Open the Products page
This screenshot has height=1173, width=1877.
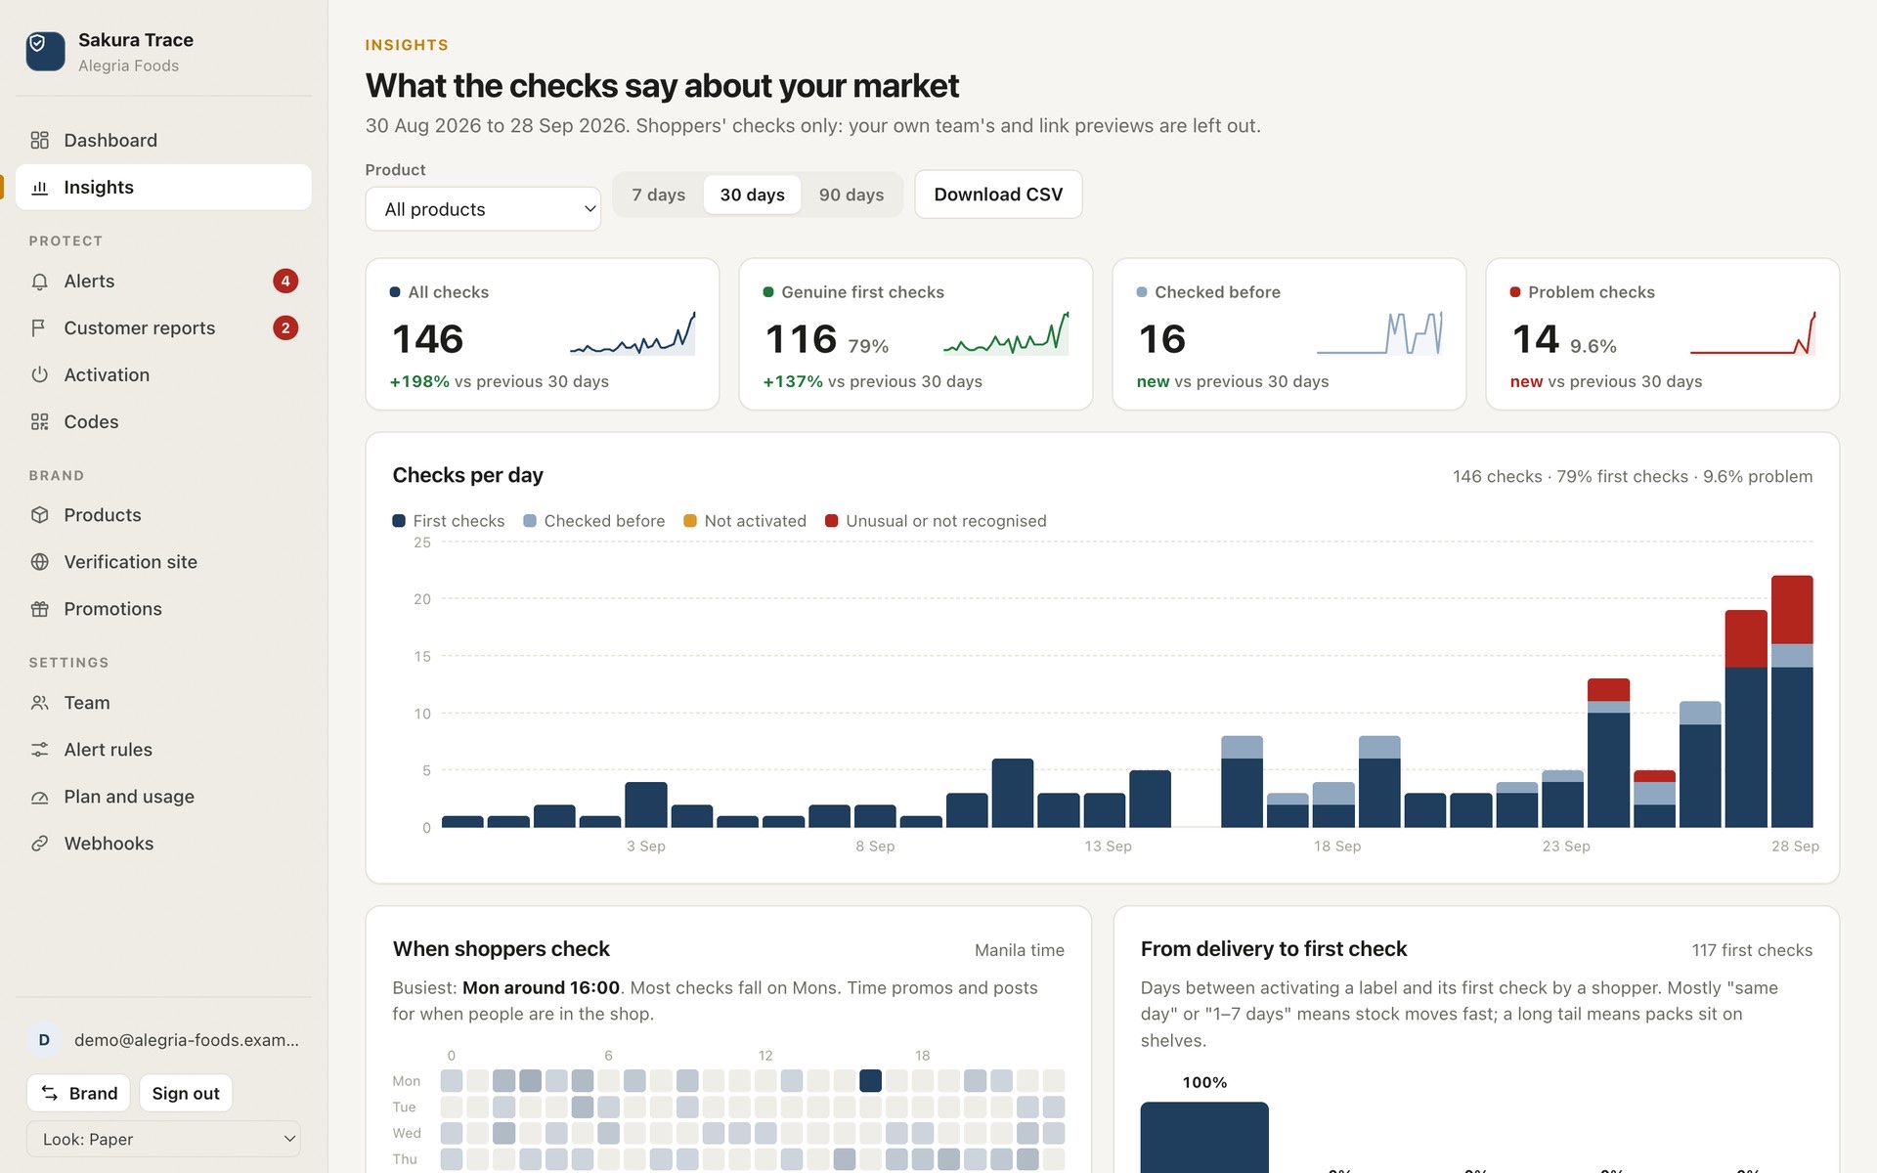[163, 515]
